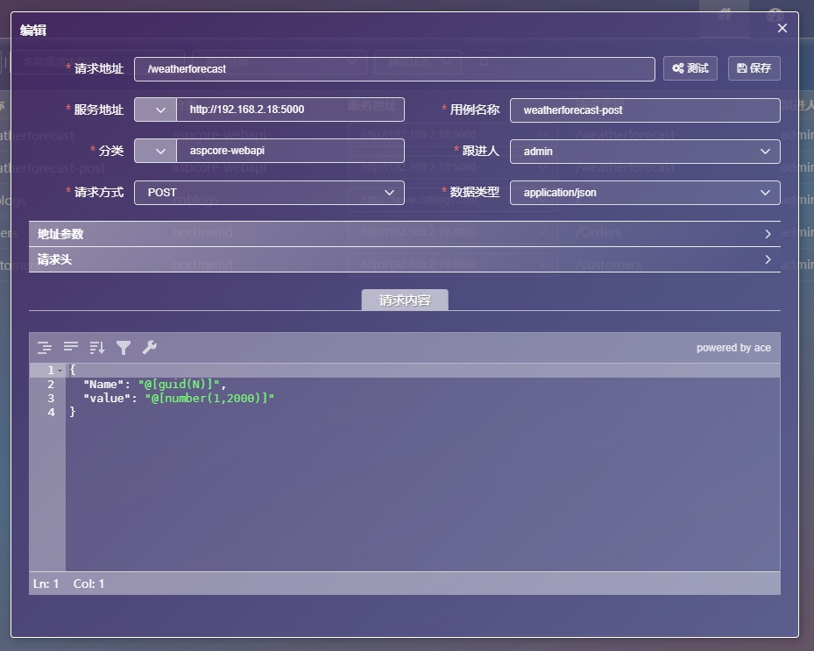Click the Ln: 1 status indicator
814x651 pixels.
point(46,584)
